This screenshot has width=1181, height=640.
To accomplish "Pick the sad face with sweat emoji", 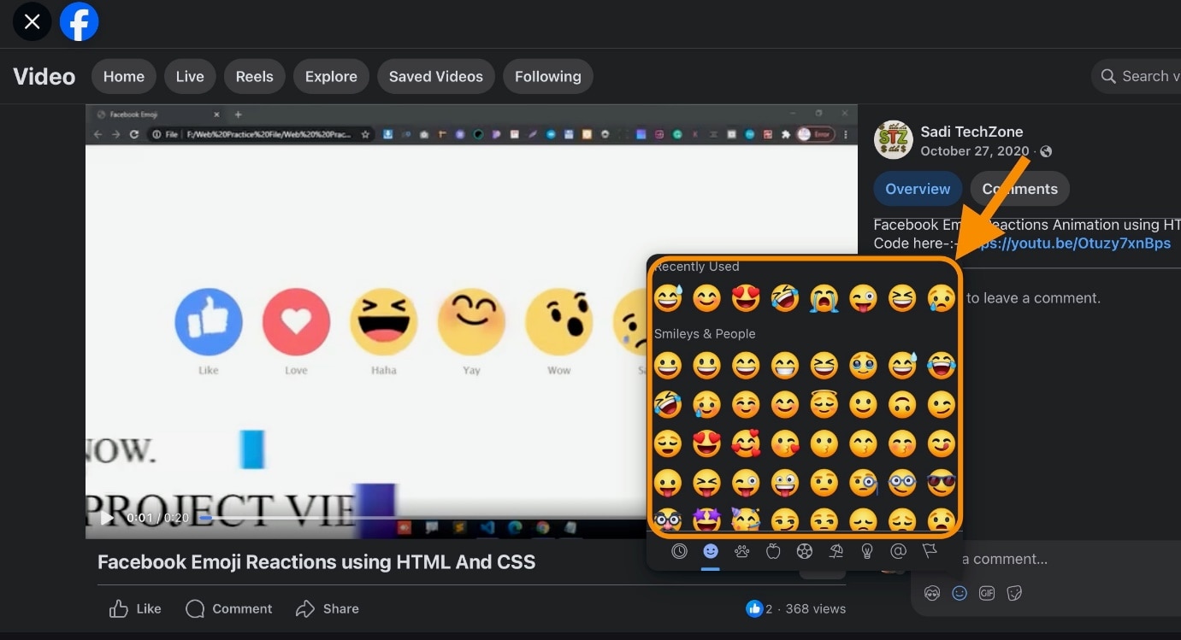I will (x=942, y=297).
